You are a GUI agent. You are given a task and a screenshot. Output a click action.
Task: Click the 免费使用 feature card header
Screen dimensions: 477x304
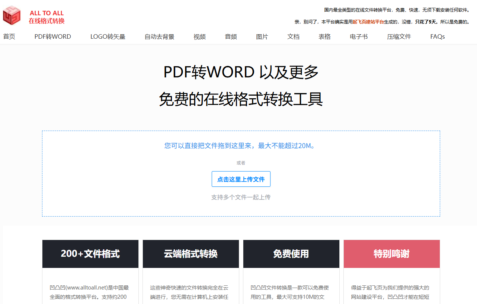pos(291,254)
